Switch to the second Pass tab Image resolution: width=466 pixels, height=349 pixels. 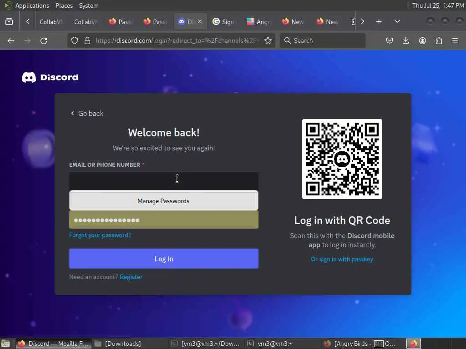click(x=155, y=22)
